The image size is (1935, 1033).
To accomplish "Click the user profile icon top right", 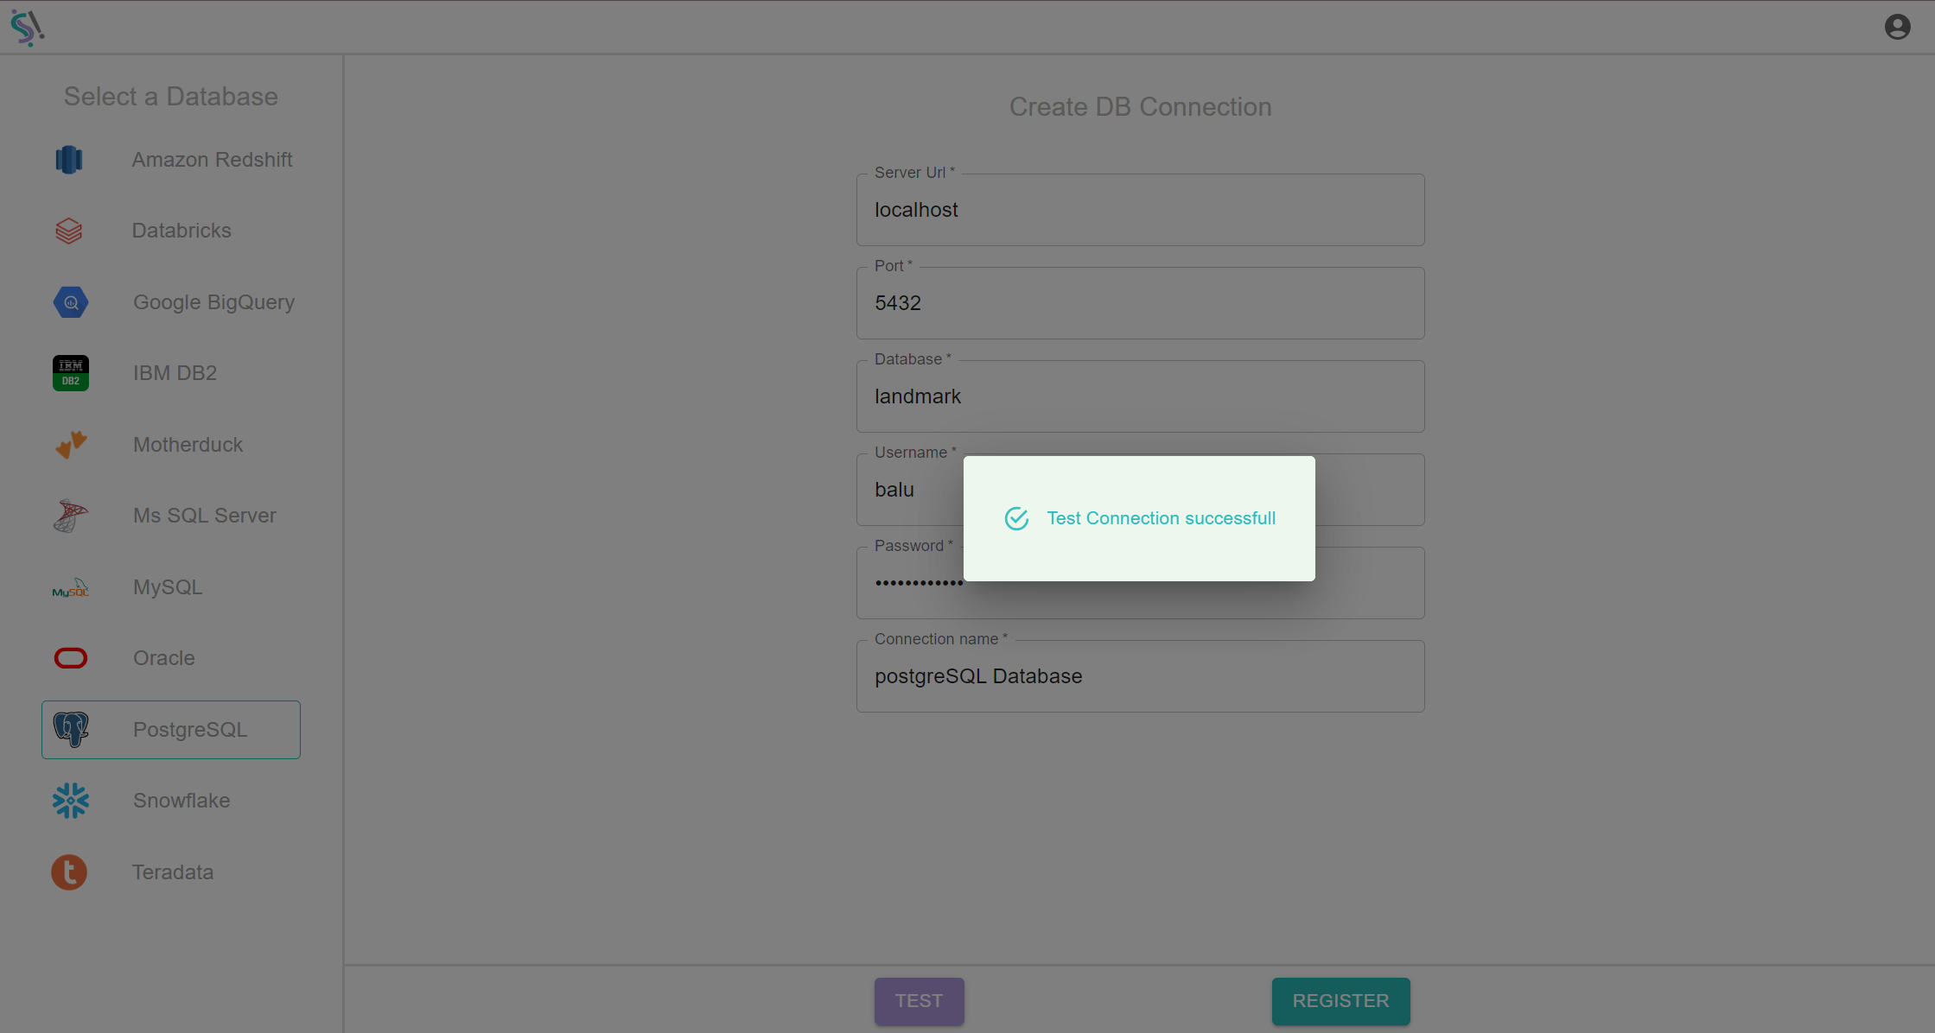I will click(1898, 27).
